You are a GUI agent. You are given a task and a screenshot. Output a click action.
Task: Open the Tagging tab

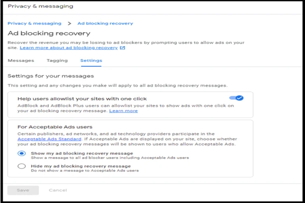pos(57,61)
